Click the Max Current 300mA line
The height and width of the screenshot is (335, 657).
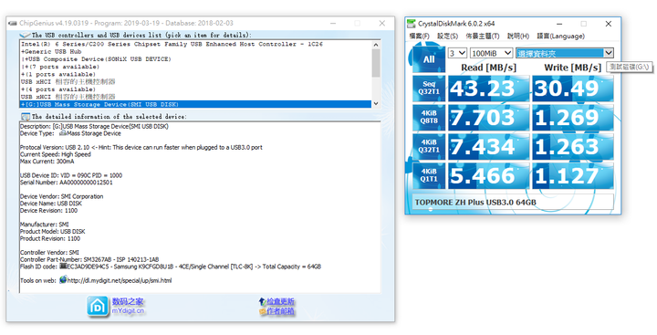coord(47,162)
